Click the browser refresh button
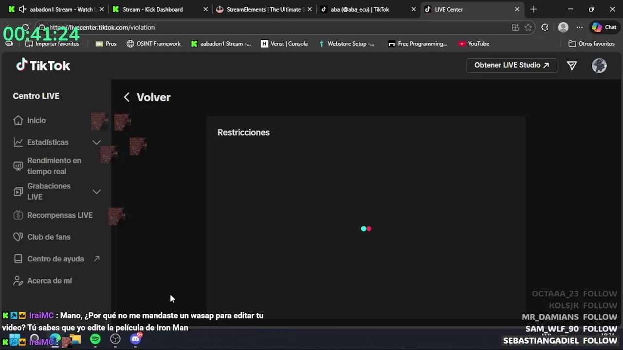The image size is (623, 350). coord(25,28)
